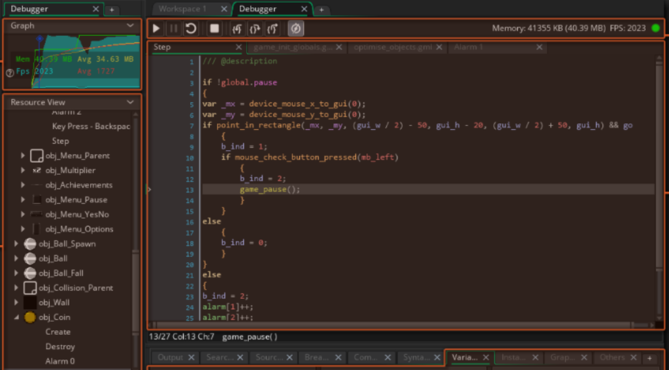This screenshot has height=370, width=669.
Task: Expand obj_Wall tree node
Action: pyautogui.click(x=16, y=302)
